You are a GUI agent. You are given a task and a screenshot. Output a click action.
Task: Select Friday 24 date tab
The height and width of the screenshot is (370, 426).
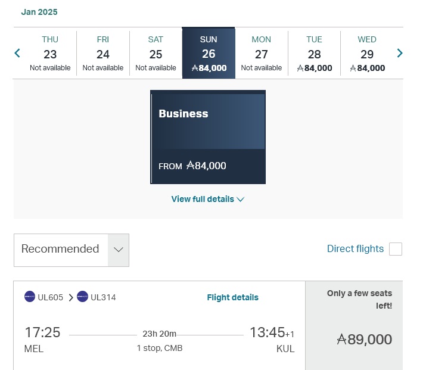pyautogui.click(x=103, y=53)
